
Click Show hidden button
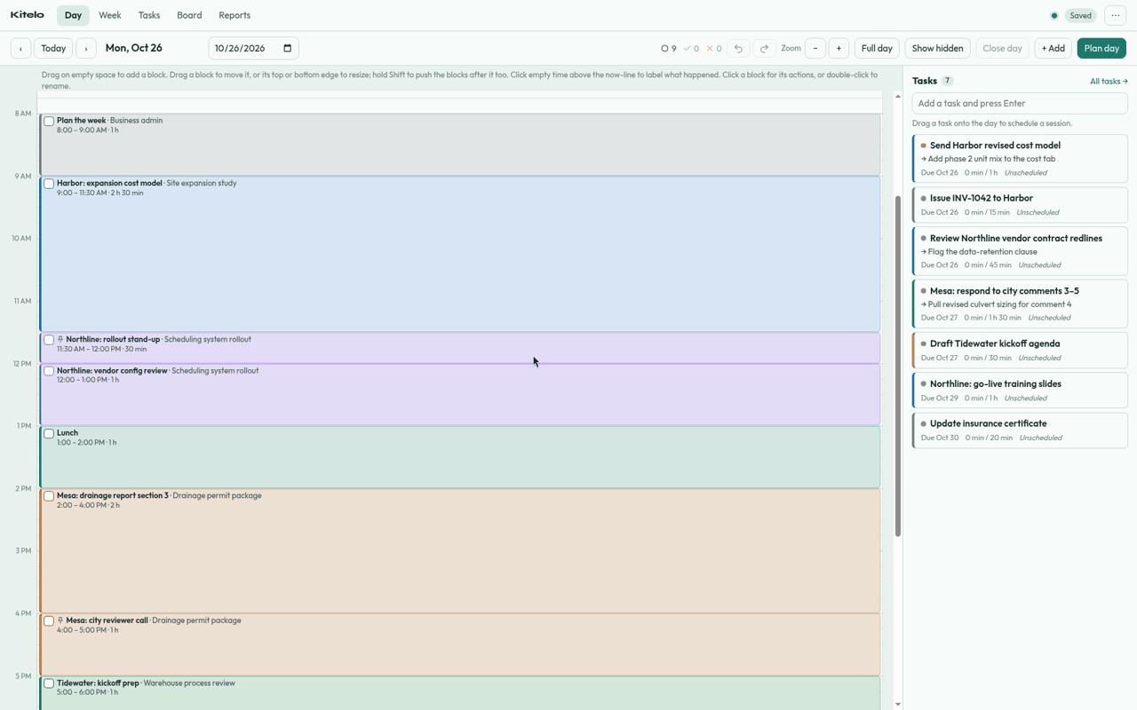point(937,49)
